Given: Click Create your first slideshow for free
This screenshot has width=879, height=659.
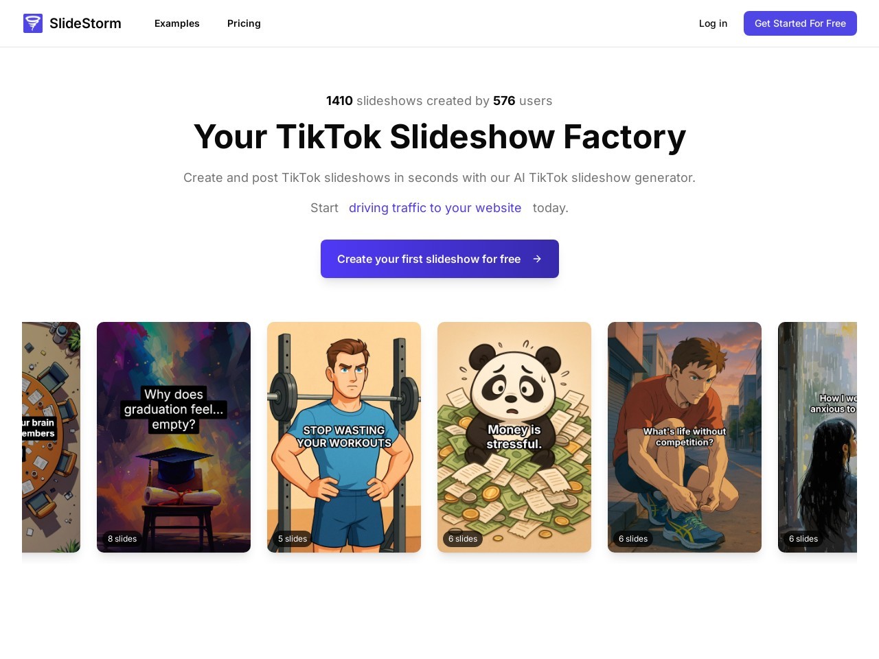Looking at the screenshot, I should tap(439, 259).
